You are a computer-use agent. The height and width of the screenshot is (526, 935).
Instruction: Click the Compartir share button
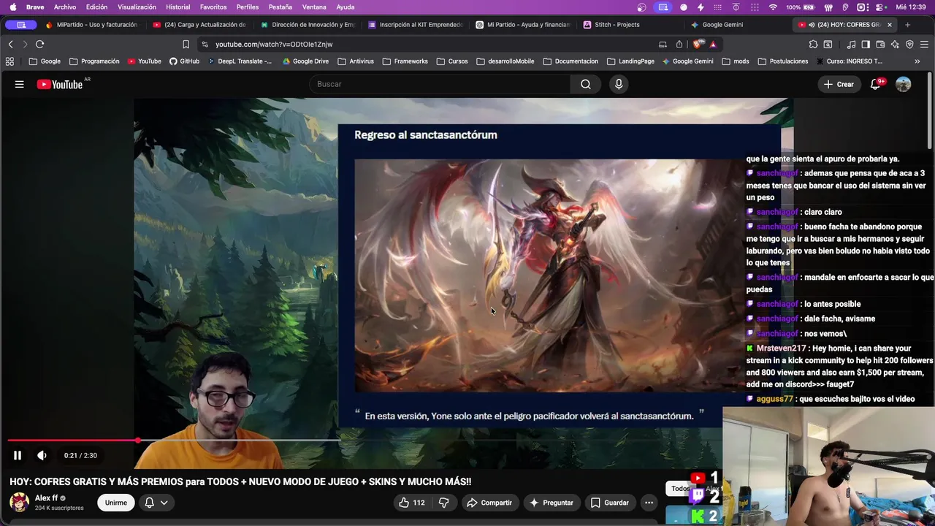[x=490, y=503]
